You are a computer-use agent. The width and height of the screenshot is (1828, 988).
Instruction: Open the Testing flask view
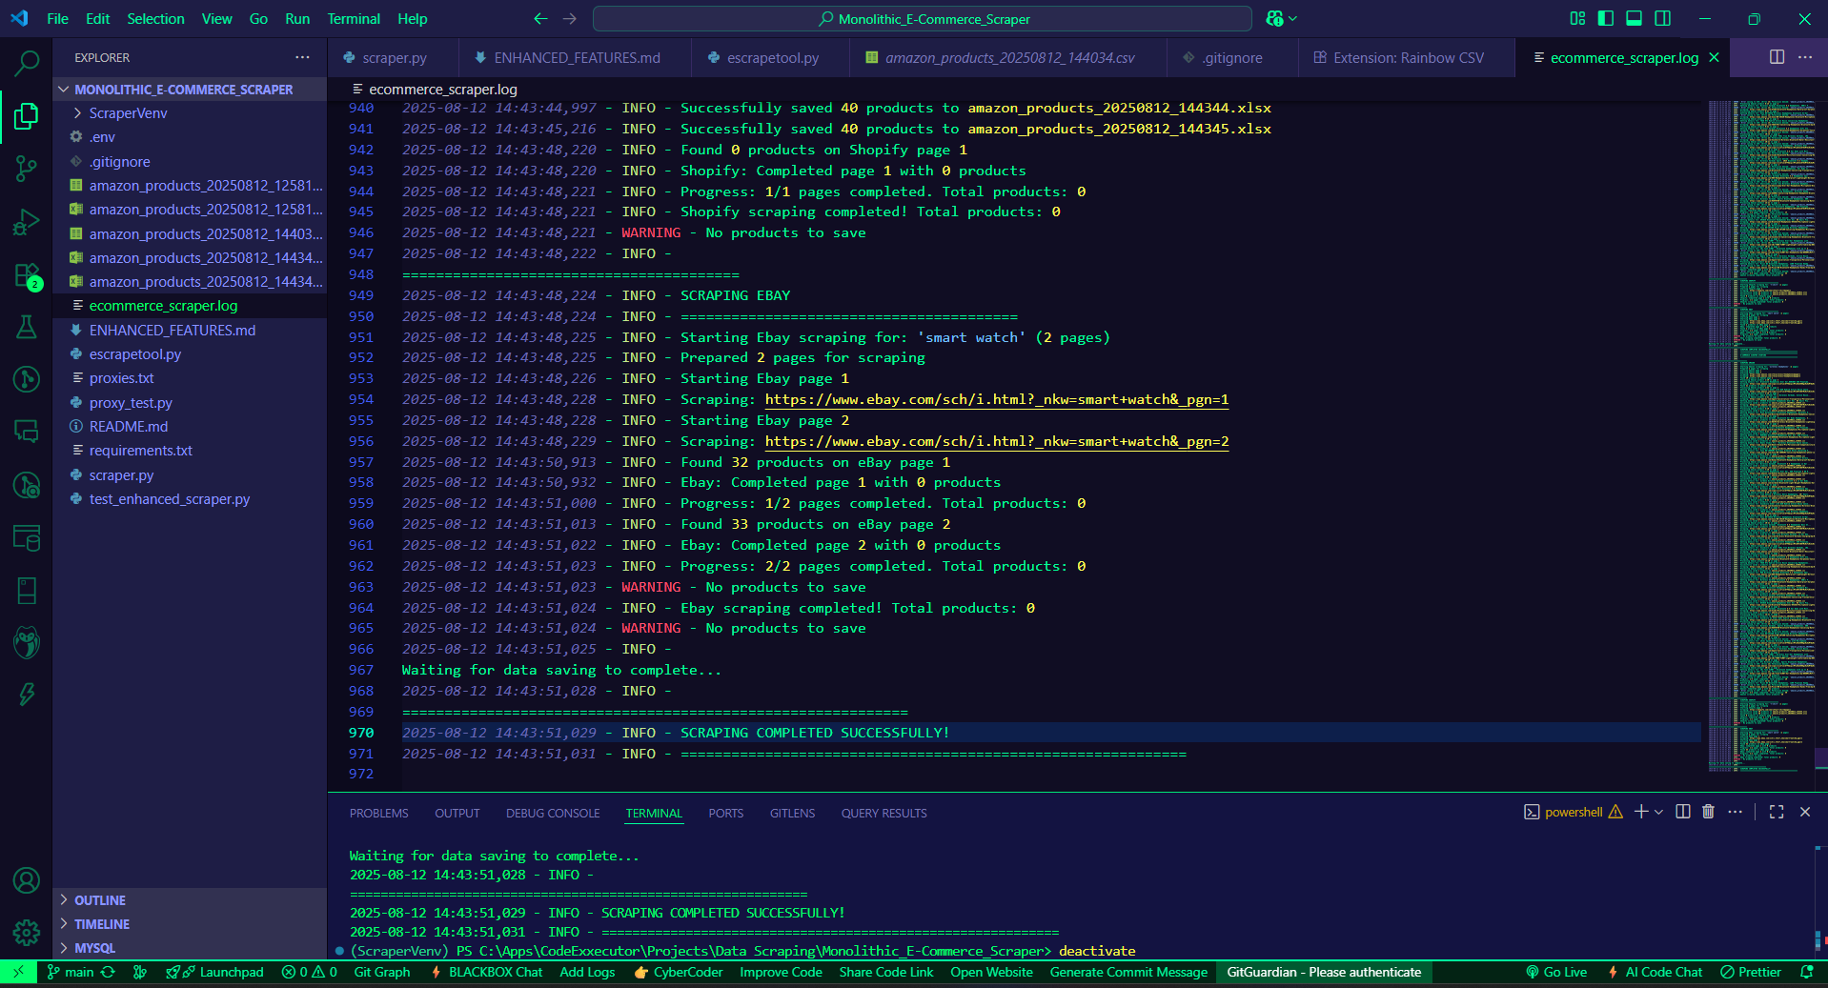tap(27, 327)
